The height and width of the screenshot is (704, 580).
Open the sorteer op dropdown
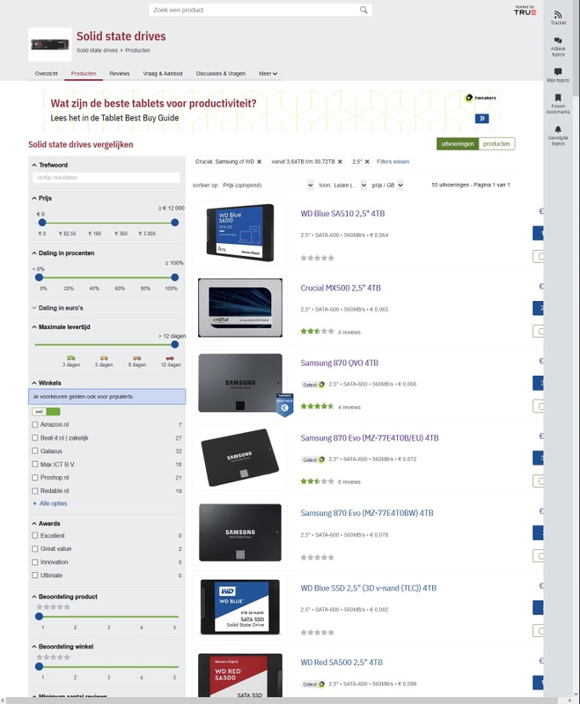click(x=268, y=185)
